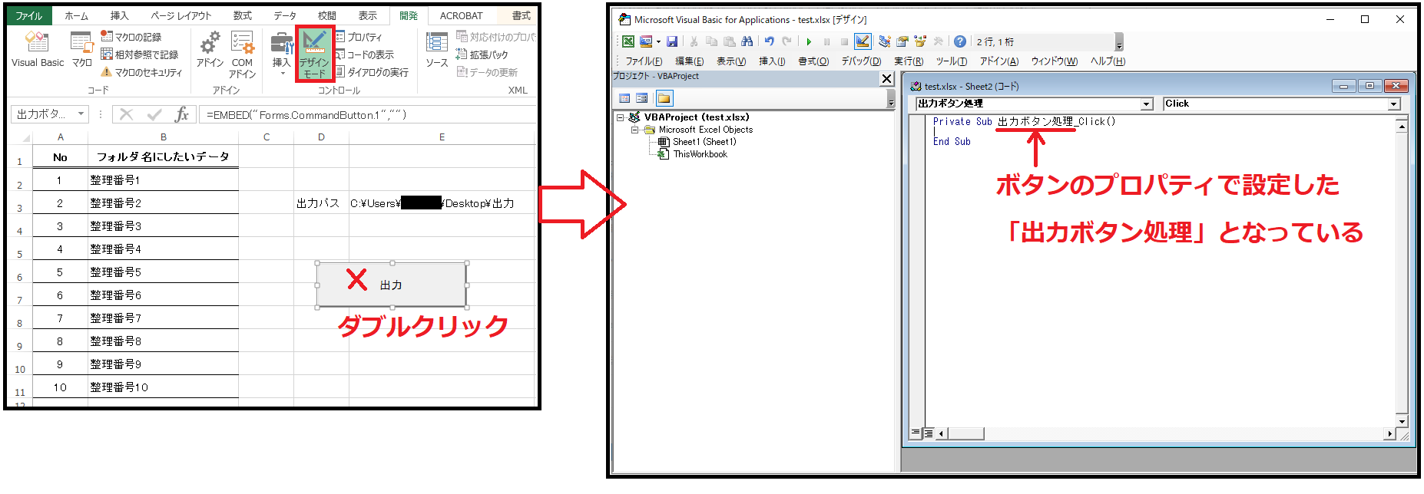Viewport: 1424px width, 494px height.
Task: Open the VBE 編集(E) menu
Action: (x=689, y=61)
